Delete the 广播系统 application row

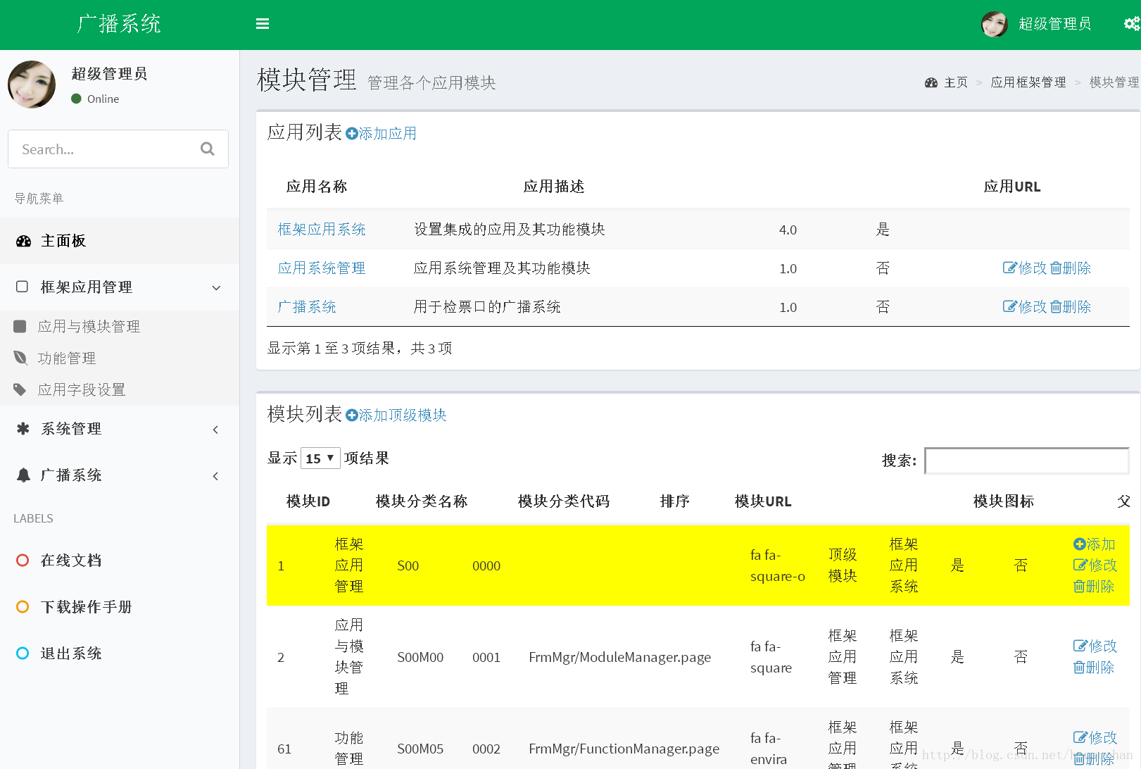pos(1071,307)
